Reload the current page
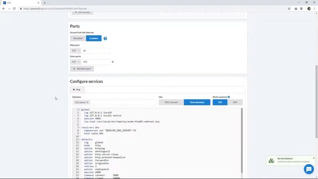The height and width of the screenshot is (179, 318). click(x=14, y=9)
